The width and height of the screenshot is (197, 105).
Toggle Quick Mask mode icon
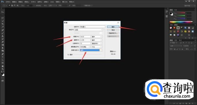3,78
